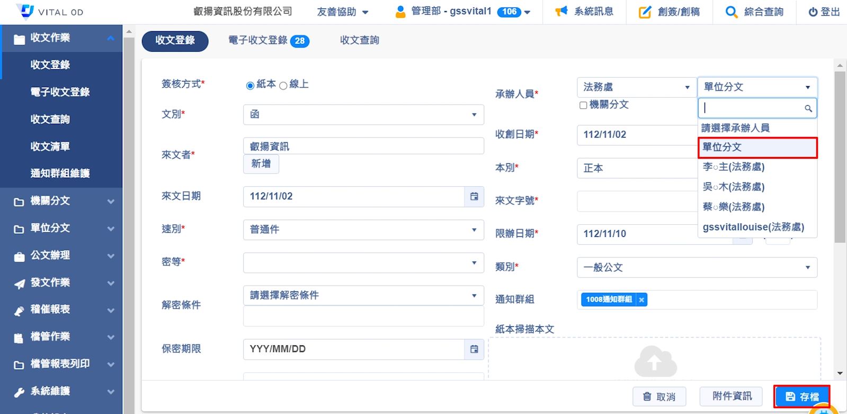Choose 單位分文 in the dropdown list
Viewport: 847px width, 414px height.
757,148
